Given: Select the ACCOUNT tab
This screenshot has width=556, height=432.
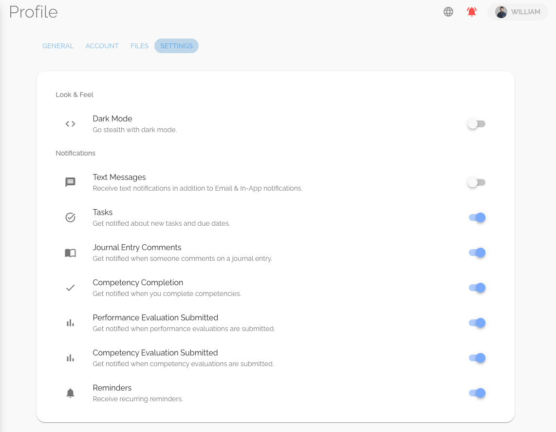Looking at the screenshot, I should 102,46.
